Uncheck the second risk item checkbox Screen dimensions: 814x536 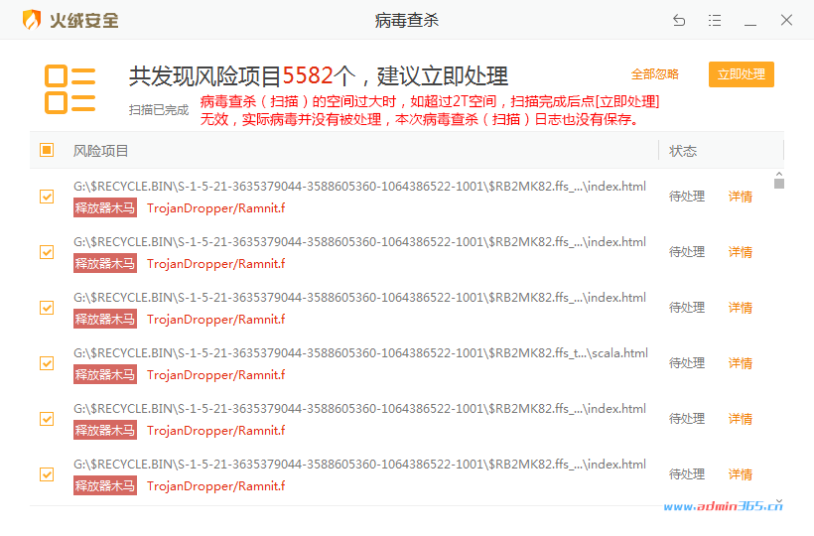click(x=47, y=252)
